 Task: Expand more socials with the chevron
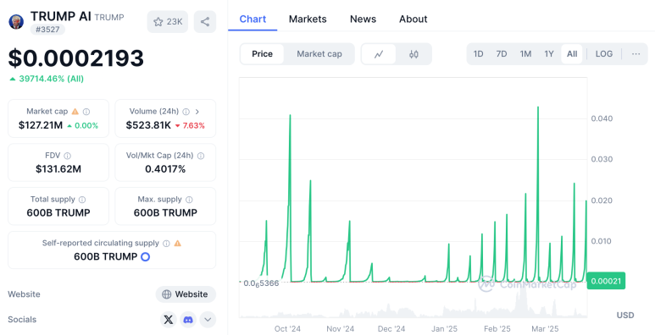pyautogui.click(x=208, y=320)
